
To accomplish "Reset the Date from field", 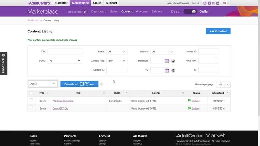I will click(x=173, y=61).
